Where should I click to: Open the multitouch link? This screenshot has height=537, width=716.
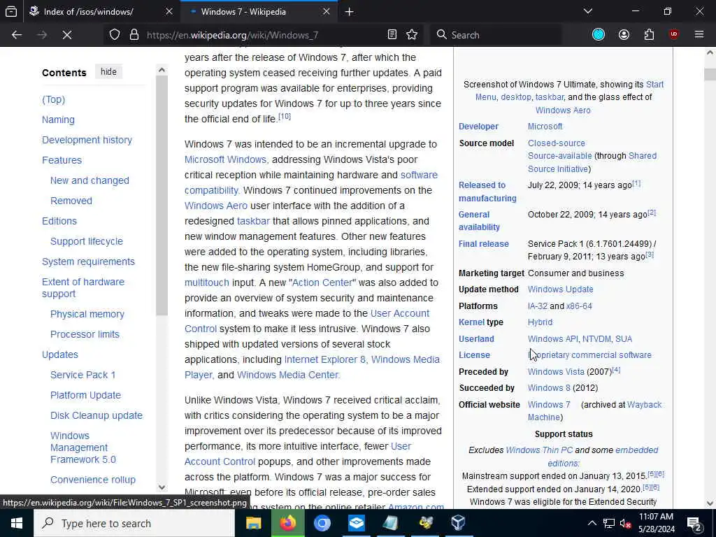point(207,282)
